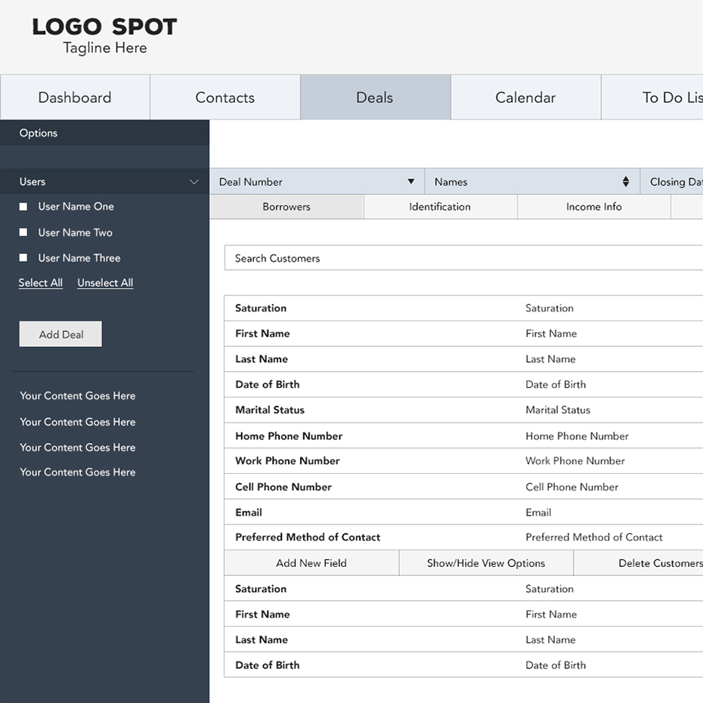Open the Deal Number dropdown
This screenshot has height=703, width=703.
click(x=410, y=181)
